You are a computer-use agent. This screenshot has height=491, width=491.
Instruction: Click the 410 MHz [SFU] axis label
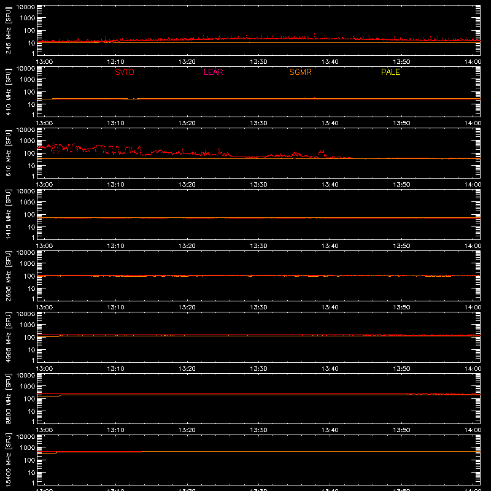(x=9, y=91)
